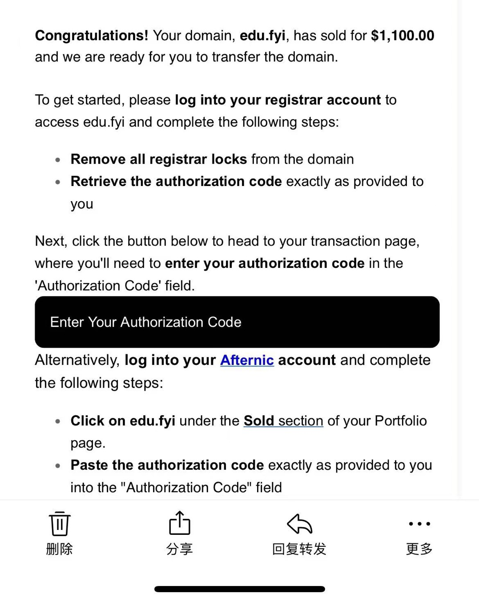The width and height of the screenshot is (479, 602).
Task: Tap the 分享 label in bottom toolbar
Action: (x=179, y=549)
